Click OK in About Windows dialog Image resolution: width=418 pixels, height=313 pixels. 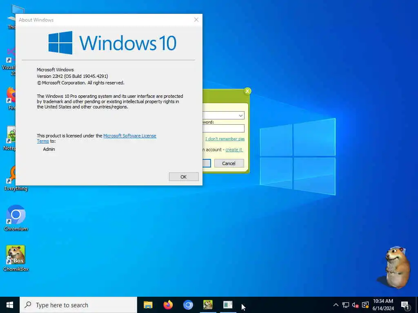184,177
